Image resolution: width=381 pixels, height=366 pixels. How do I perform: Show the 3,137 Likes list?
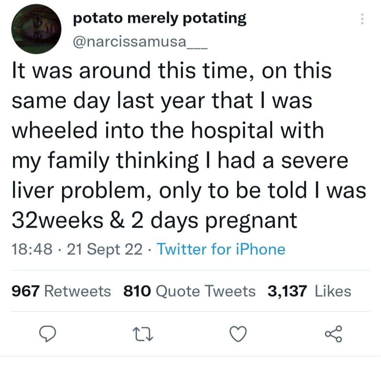309,291
